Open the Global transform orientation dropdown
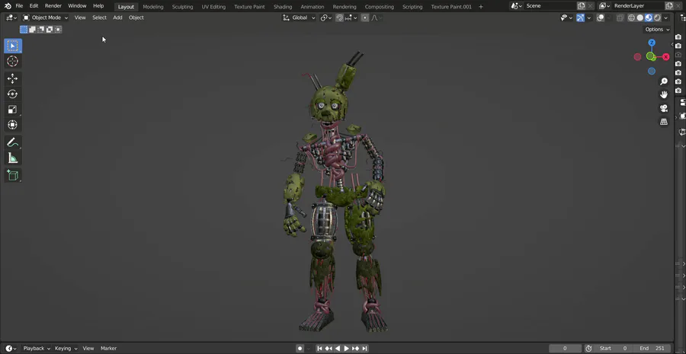This screenshot has width=686, height=354. point(299,18)
